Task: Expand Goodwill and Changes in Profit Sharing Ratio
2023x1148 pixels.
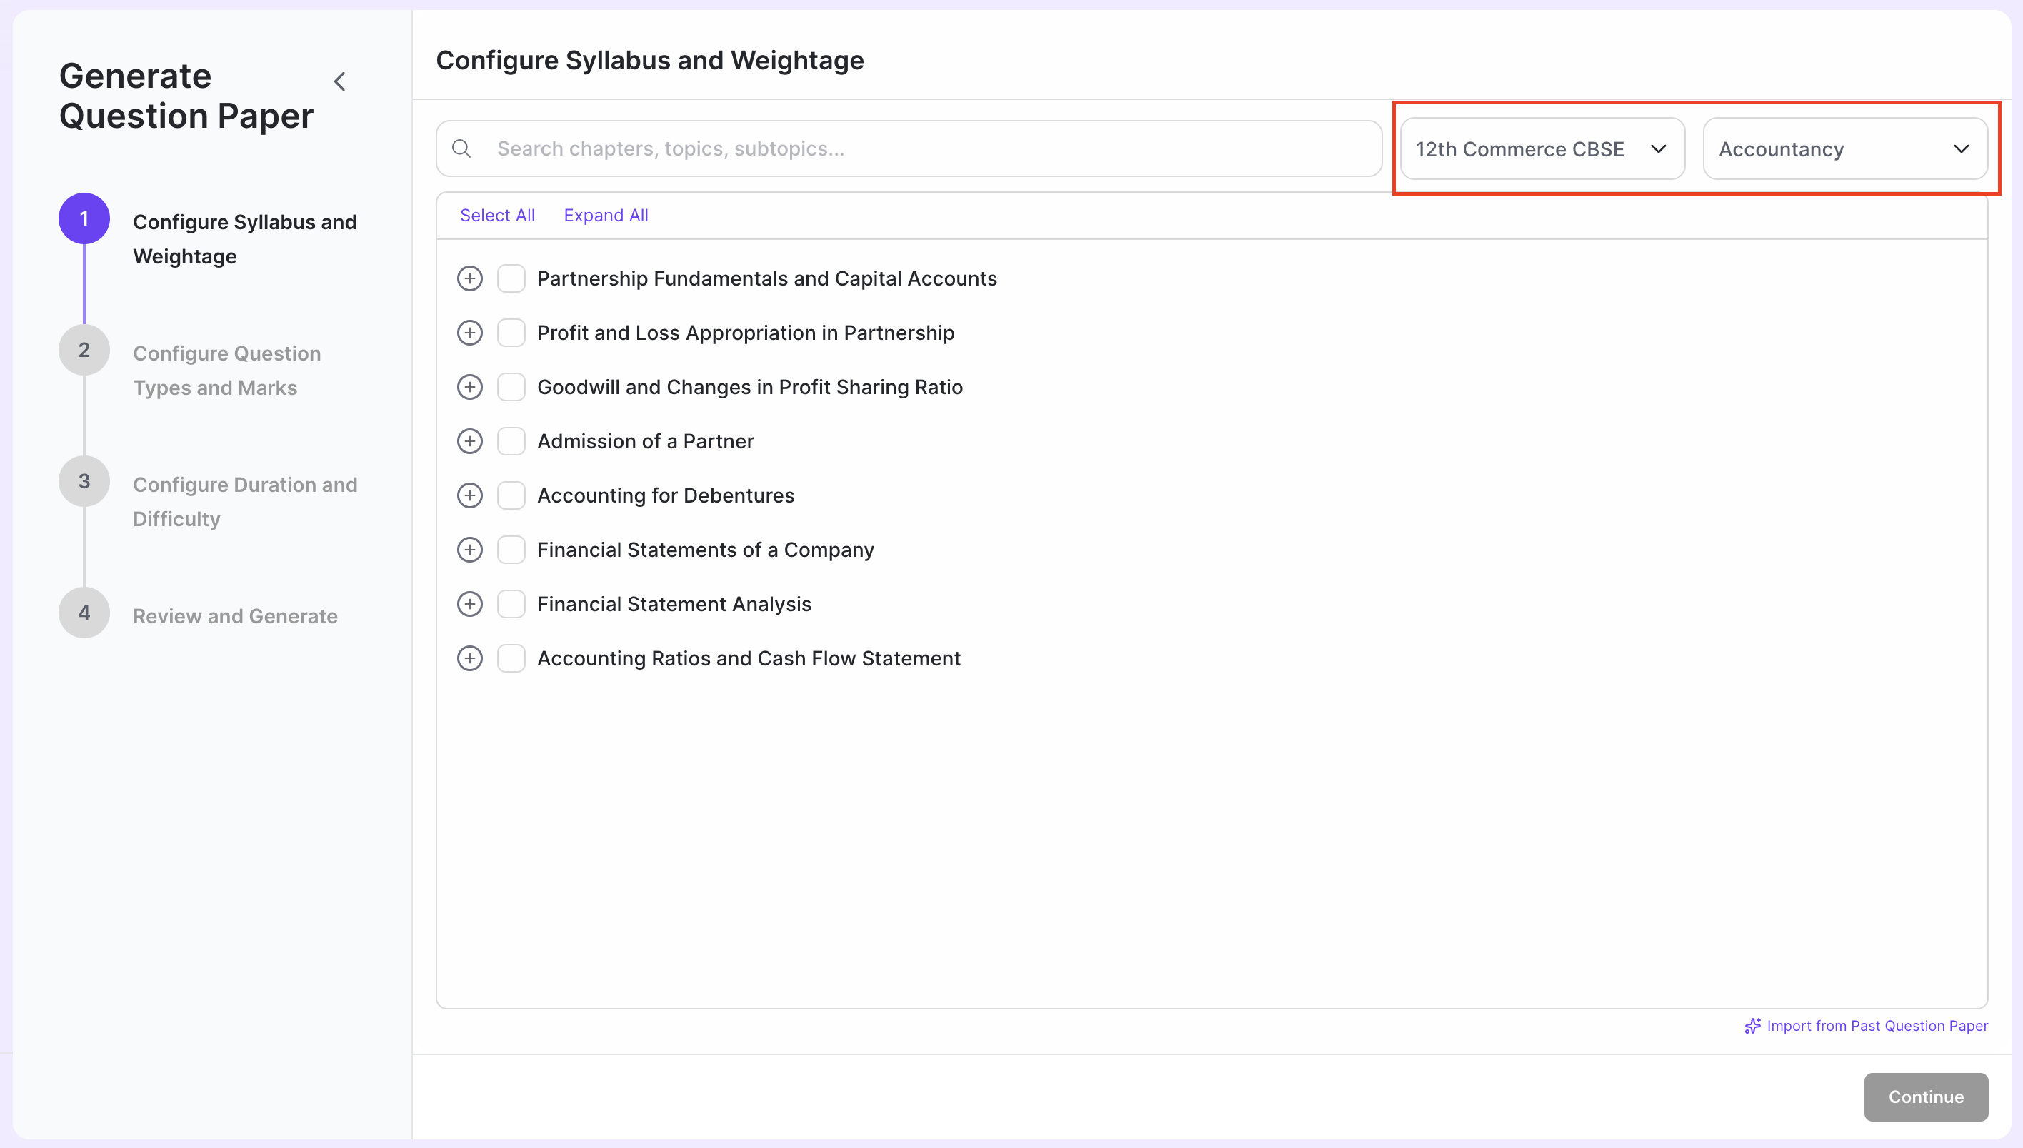Action: (469, 387)
